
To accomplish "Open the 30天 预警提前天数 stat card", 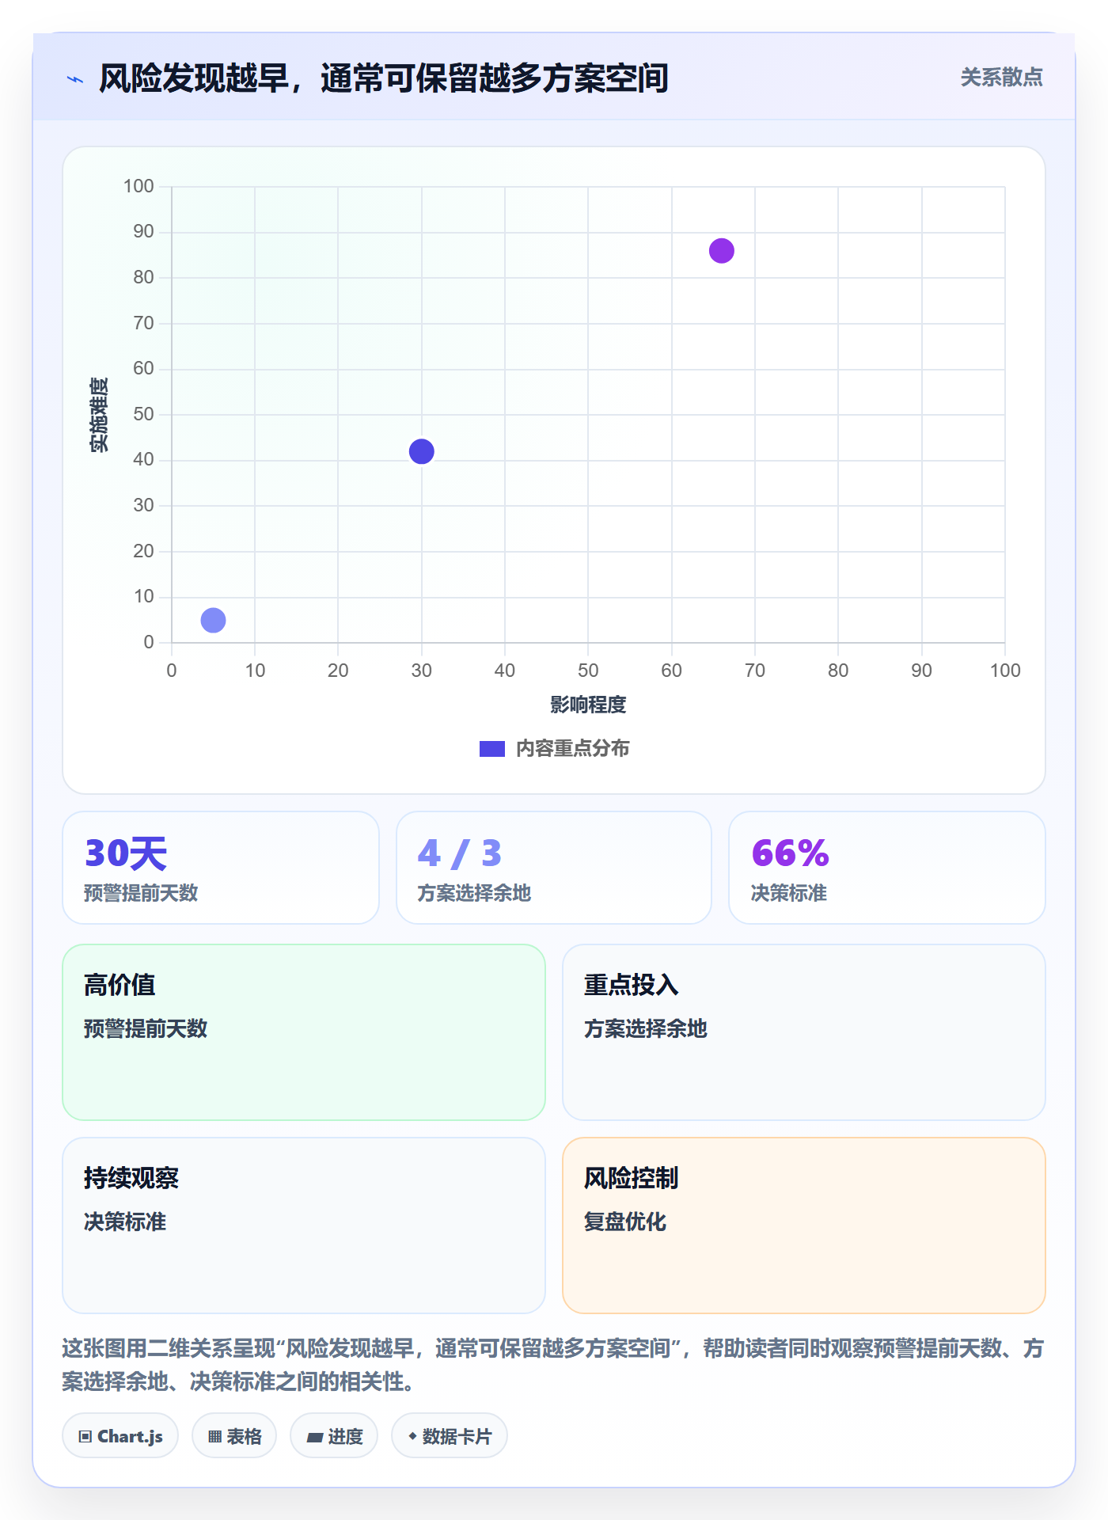I will coord(221,868).
